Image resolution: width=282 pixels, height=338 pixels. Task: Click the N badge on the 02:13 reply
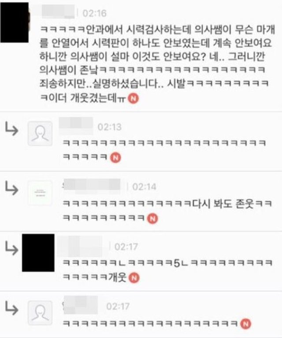tap(116, 158)
